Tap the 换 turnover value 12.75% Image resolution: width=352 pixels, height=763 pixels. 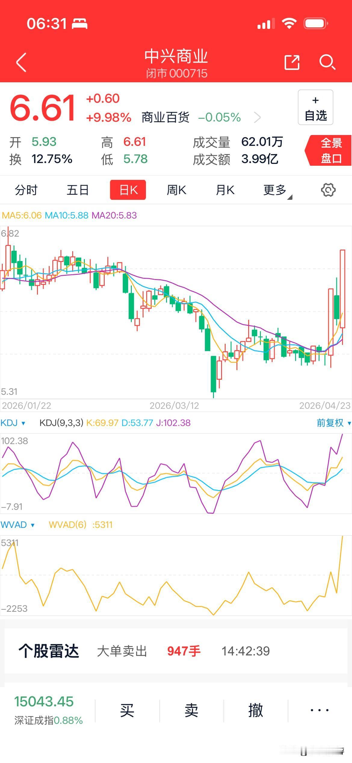coord(52,159)
